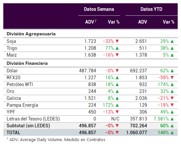This screenshot has height=146, width=181.
Task: Click the red down arrow beside YPF -13%
Action: click(x=117, y=112)
